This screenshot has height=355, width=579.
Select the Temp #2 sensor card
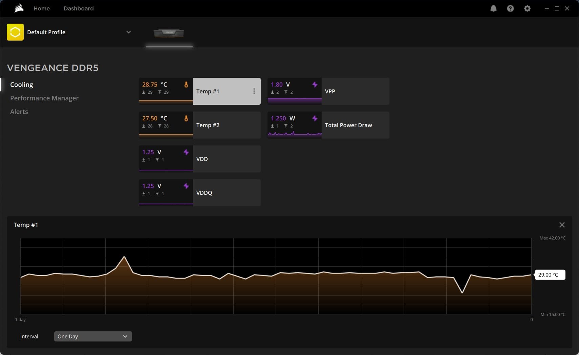[200, 125]
